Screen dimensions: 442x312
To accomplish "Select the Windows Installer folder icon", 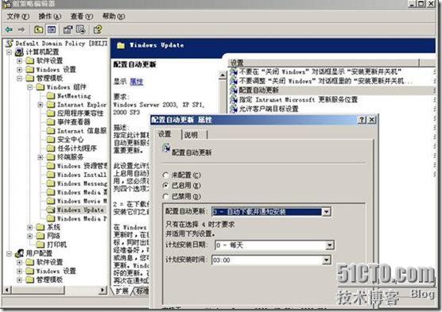I will 51,175.
